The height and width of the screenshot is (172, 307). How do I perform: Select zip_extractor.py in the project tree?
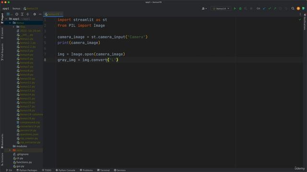[30, 142]
